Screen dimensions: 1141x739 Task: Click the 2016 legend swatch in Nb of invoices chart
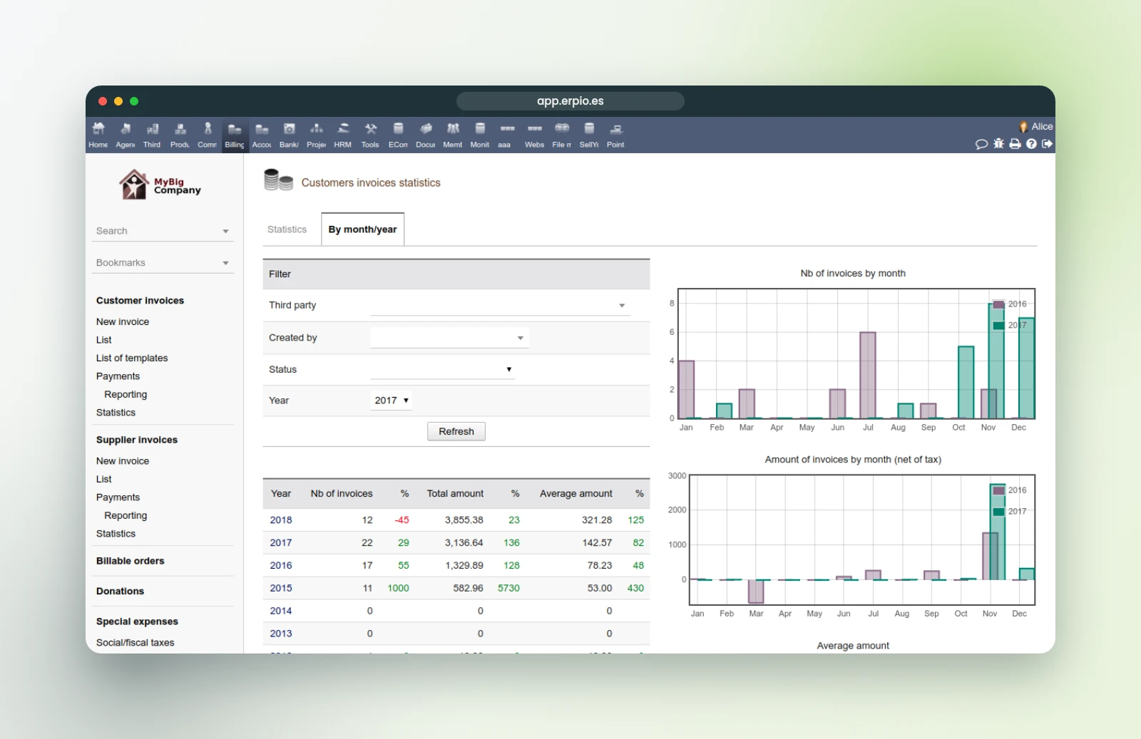[x=999, y=304]
